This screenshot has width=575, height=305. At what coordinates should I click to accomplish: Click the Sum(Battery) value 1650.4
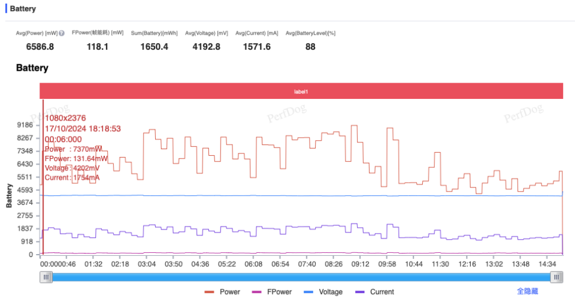154,47
